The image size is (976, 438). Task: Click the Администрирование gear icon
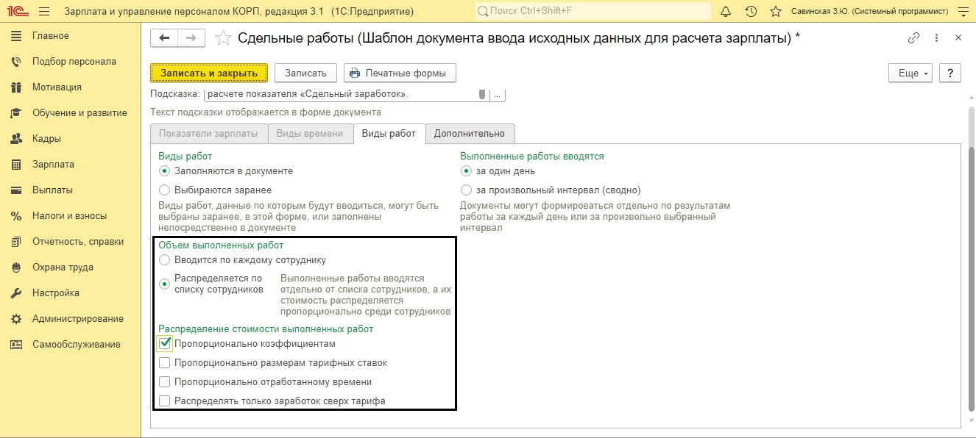[x=16, y=319]
